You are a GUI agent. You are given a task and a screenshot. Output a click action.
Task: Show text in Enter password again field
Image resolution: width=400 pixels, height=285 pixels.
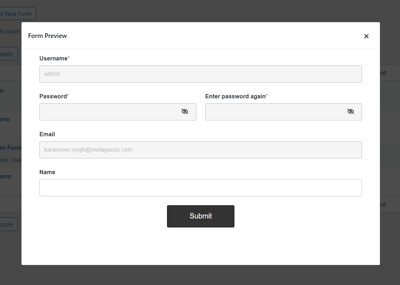(351, 112)
